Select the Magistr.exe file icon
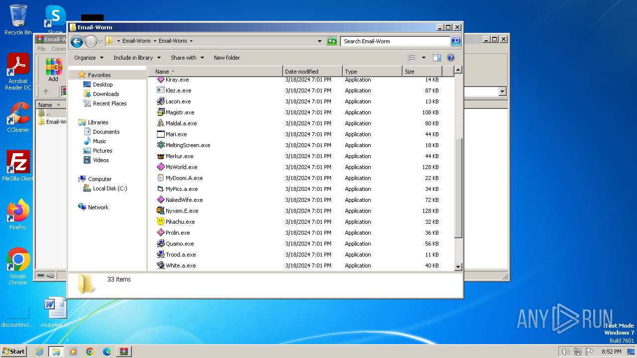This screenshot has width=637, height=358. point(160,112)
